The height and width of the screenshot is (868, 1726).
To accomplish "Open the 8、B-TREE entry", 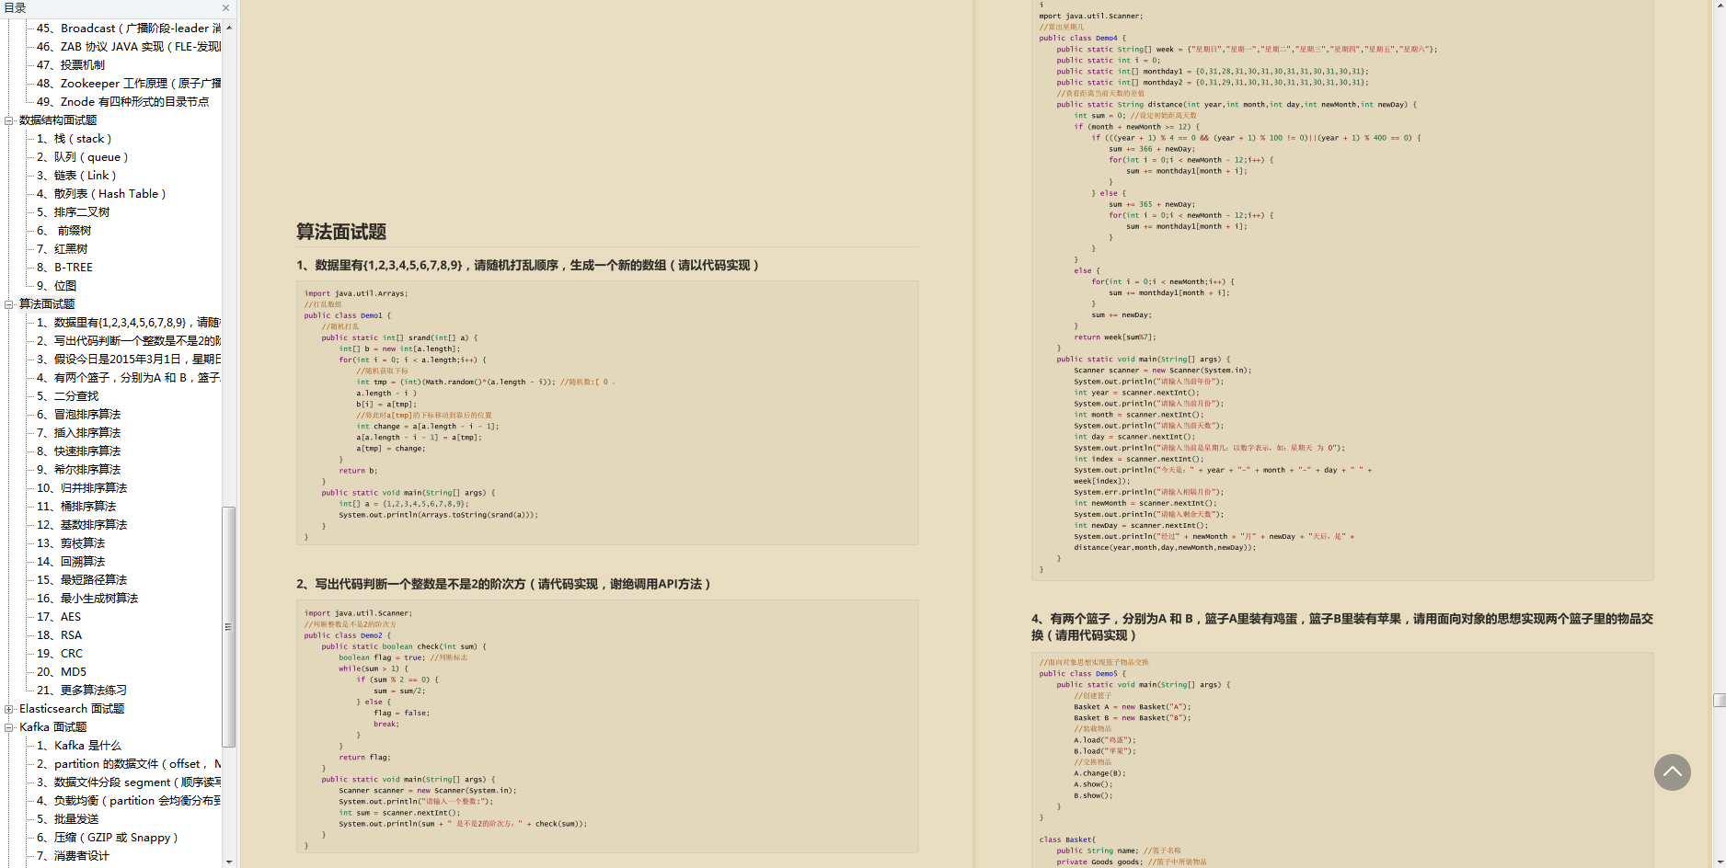I will [64, 268].
